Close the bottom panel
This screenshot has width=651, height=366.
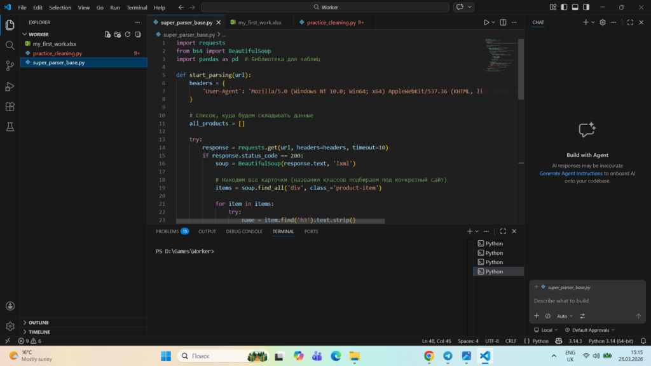514,231
